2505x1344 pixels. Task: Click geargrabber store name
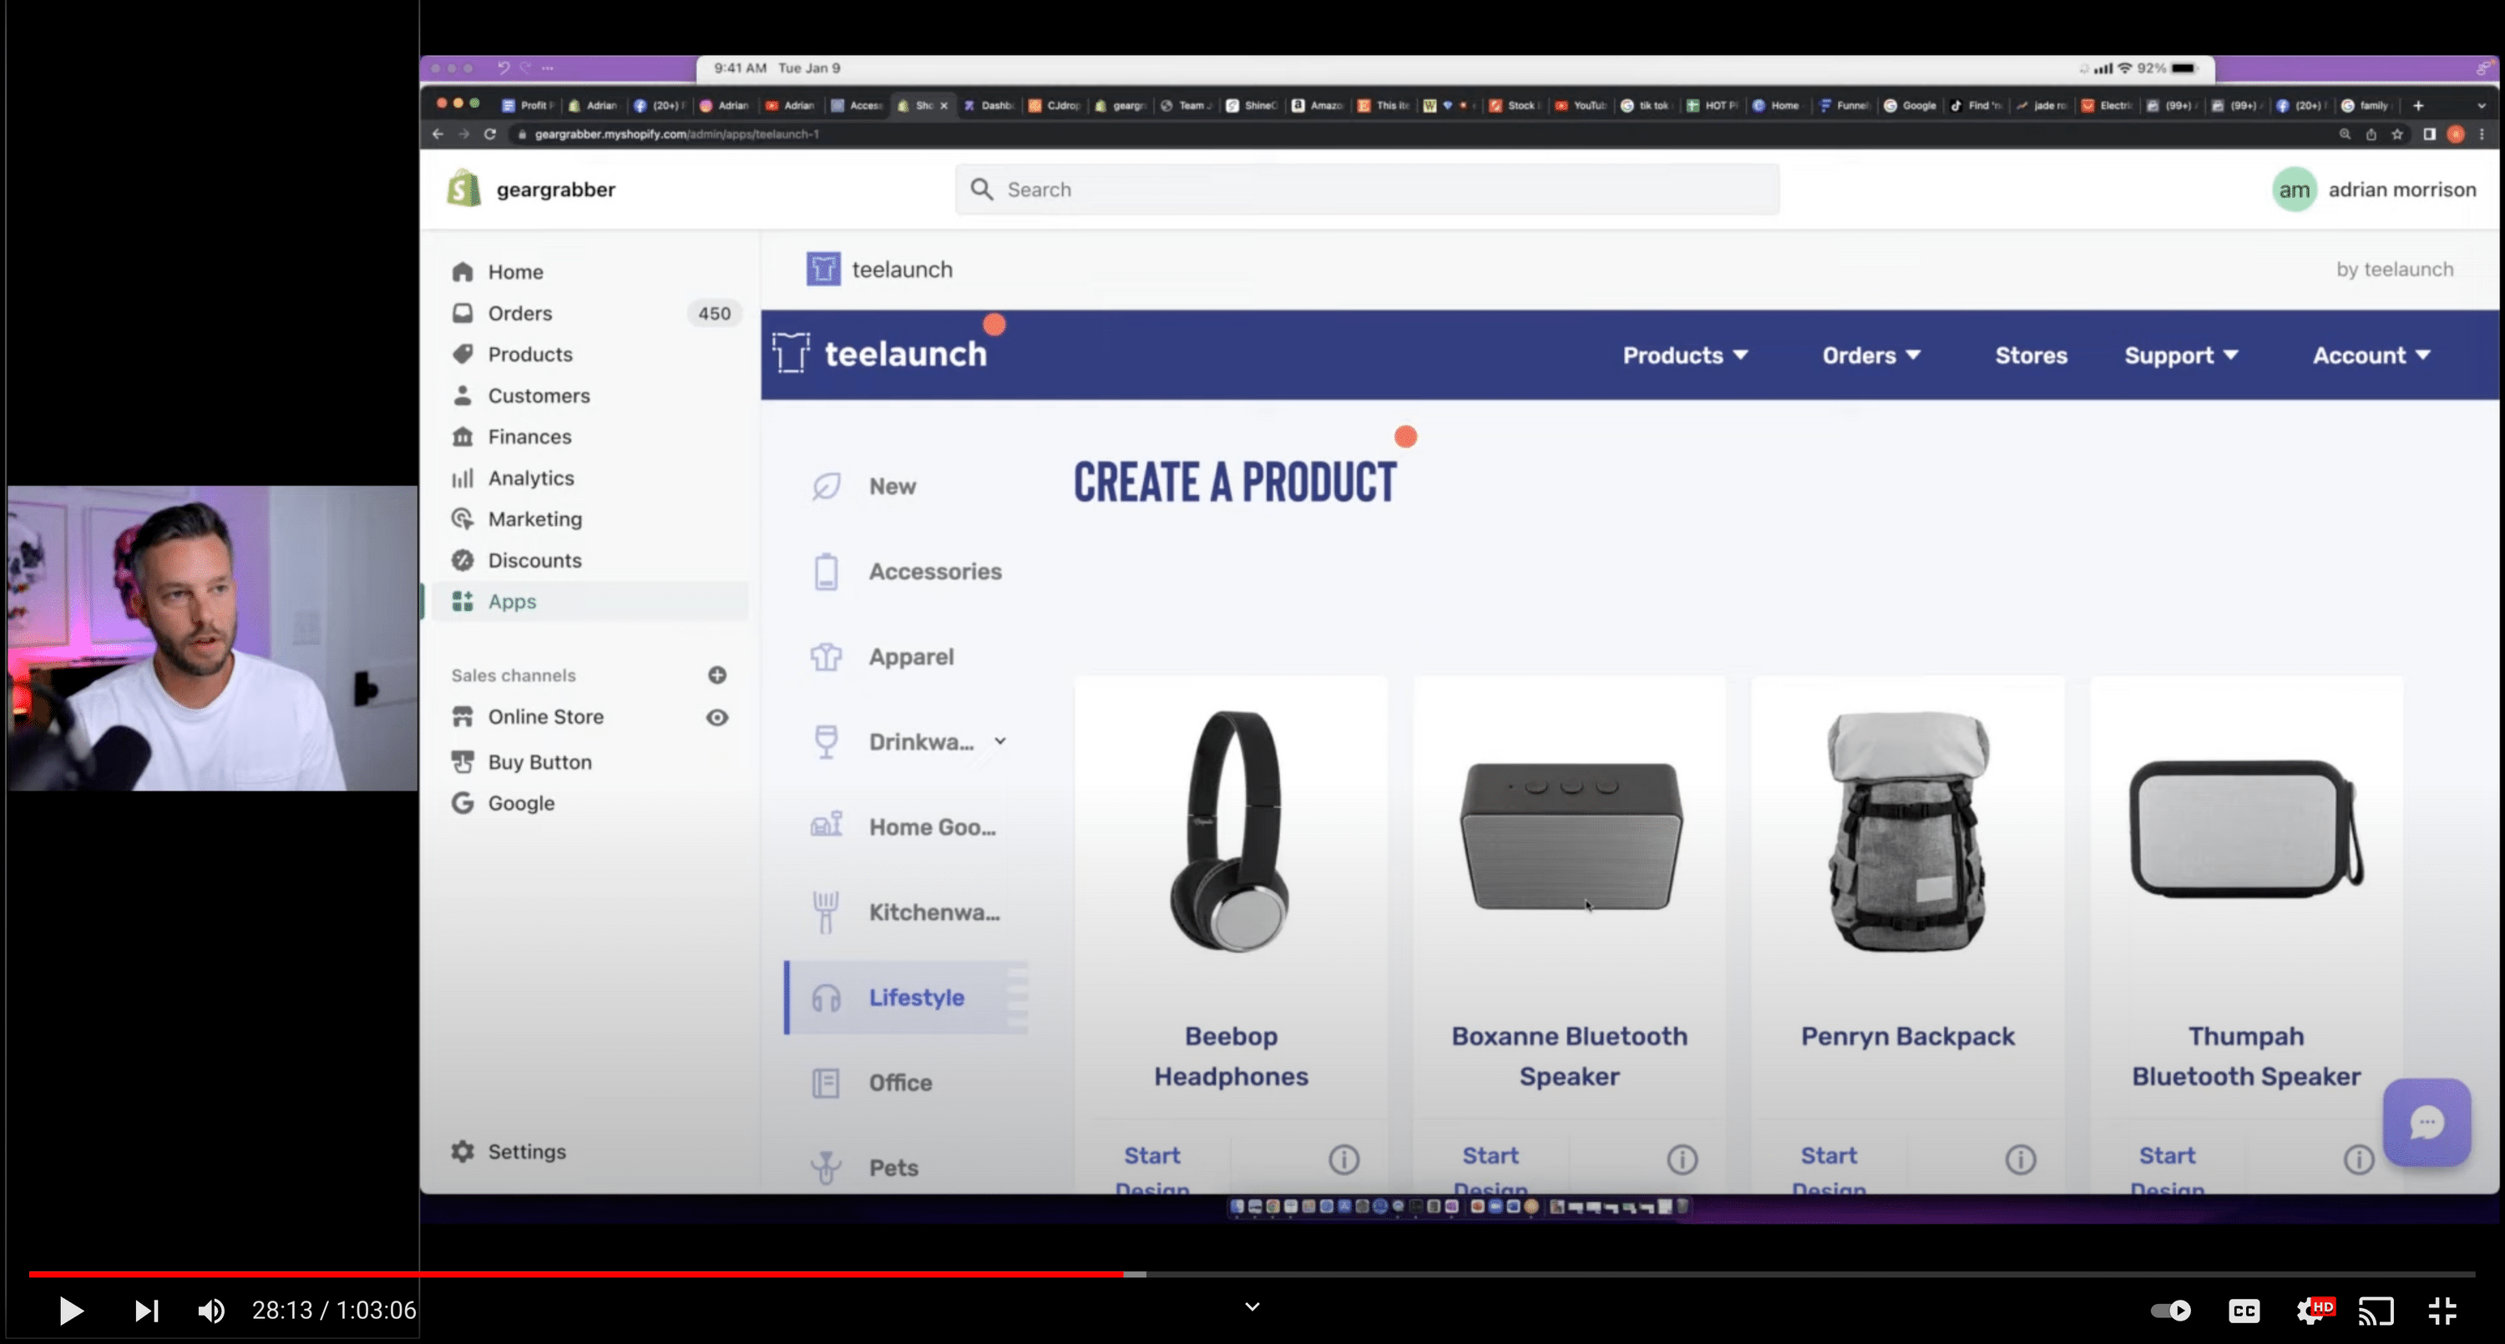click(555, 189)
